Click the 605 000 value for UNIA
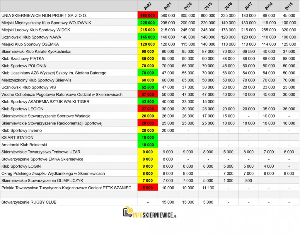This screenshot has height=235, width=300. (x=188, y=16)
